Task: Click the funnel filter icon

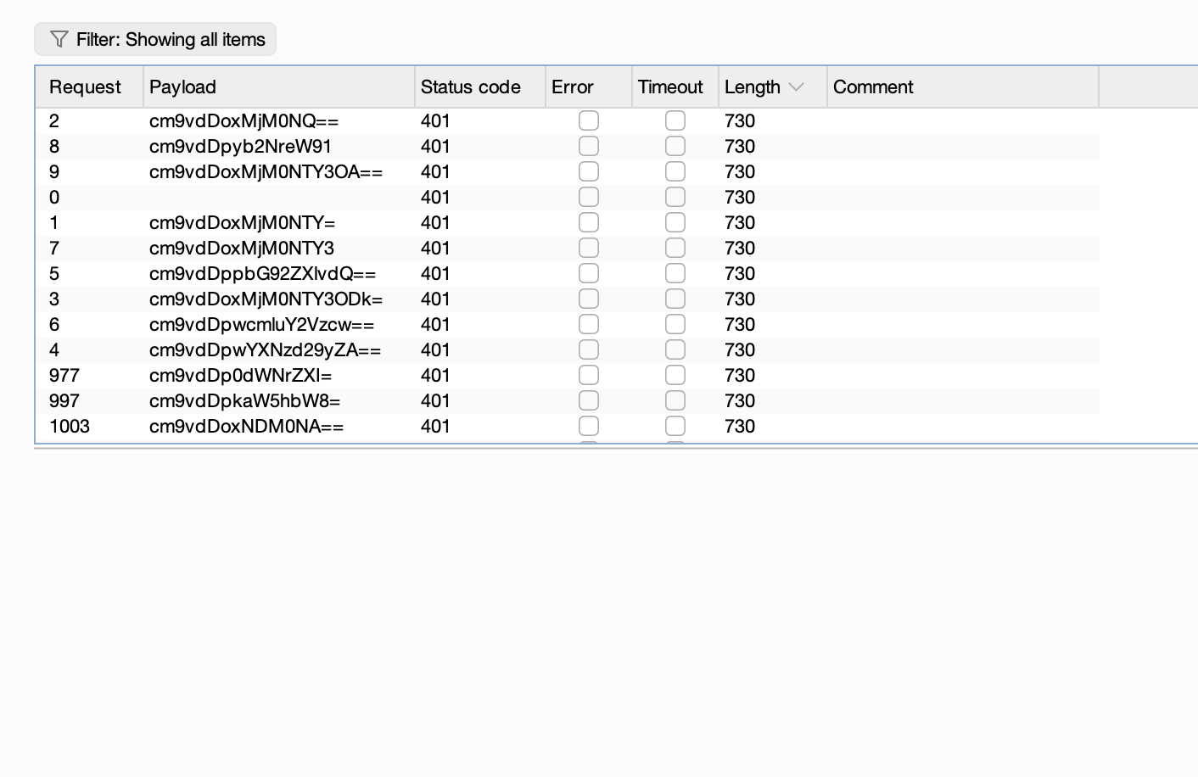Action: coord(59,39)
